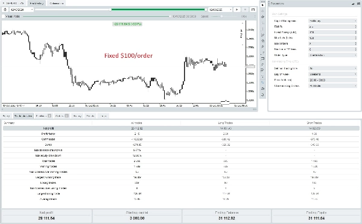The height and width of the screenshot is (224, 362).
Task: Click the All trades column header
Action: point(136,123)
